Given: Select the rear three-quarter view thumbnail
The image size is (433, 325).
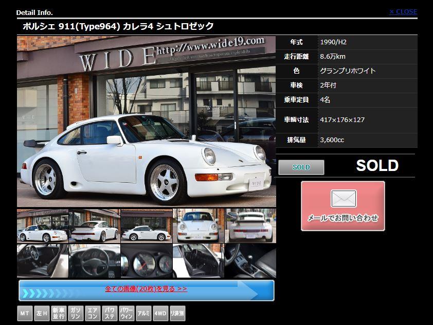Looking at the screenshot, I should click(95, 226).
